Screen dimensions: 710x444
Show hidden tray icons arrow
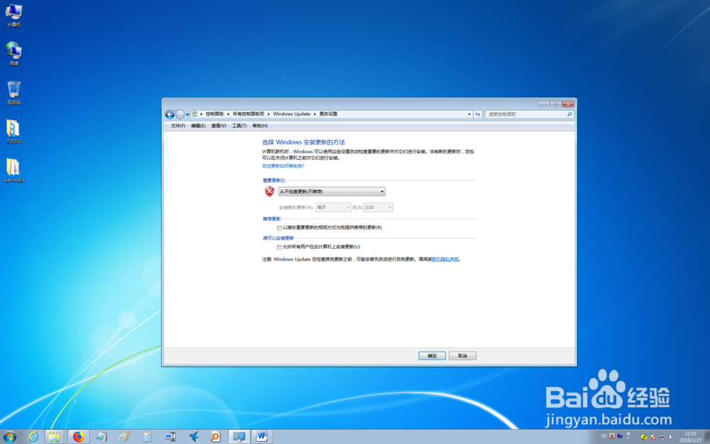coord(635,437)
